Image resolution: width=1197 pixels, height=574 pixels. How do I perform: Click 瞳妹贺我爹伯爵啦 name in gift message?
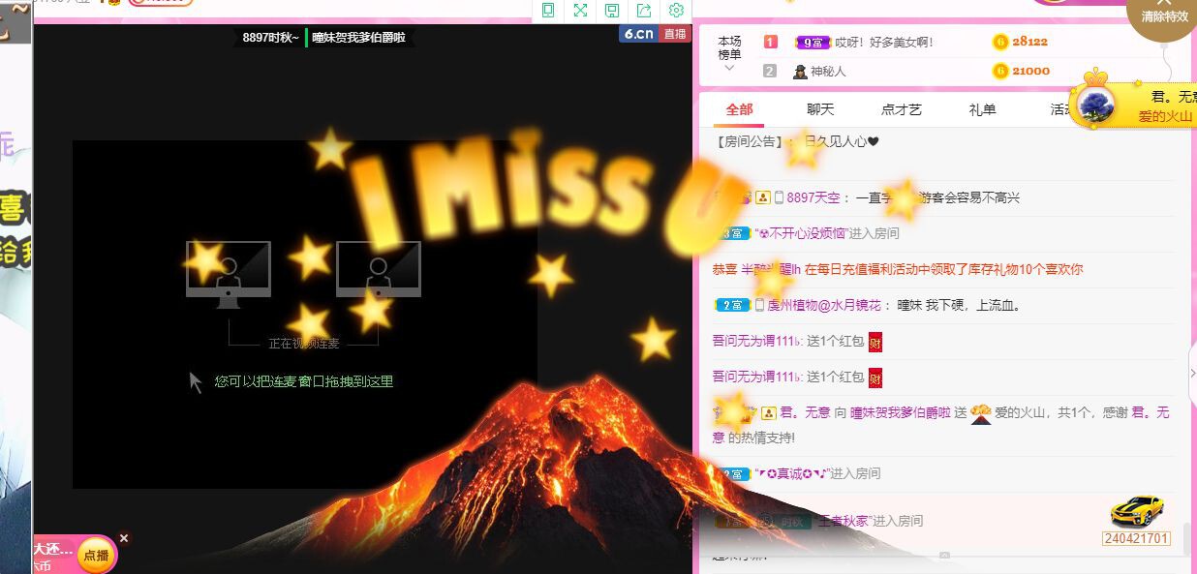coord(901,412)
